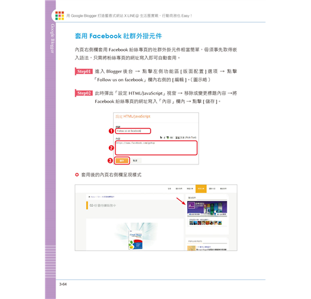Select the first item in the top navigation menu
This screenshot has width=311, height=299.
[x=169, y=188]
